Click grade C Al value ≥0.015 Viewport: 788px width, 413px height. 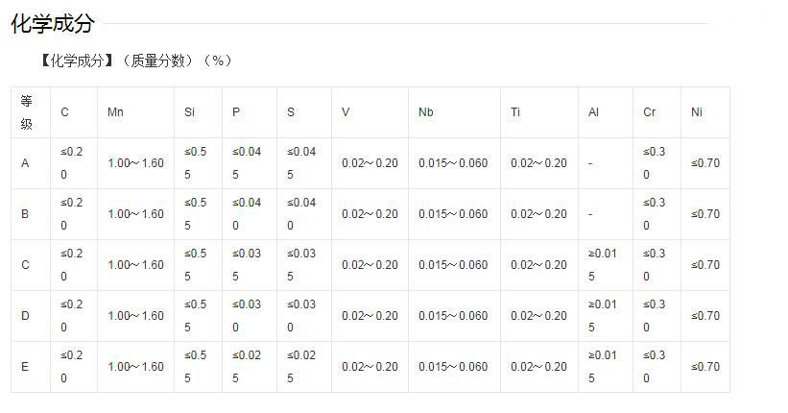[x=602, y=264]
